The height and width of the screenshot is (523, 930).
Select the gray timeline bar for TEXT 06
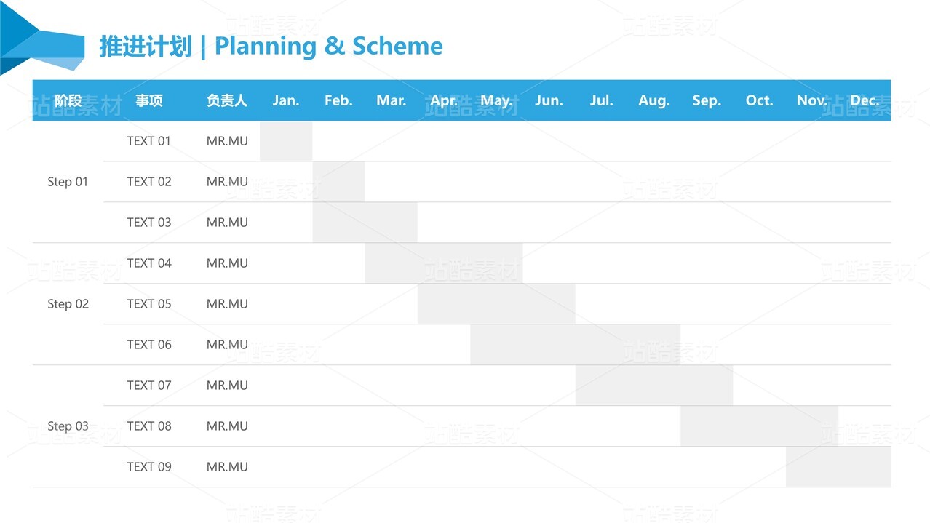(575, 345)
